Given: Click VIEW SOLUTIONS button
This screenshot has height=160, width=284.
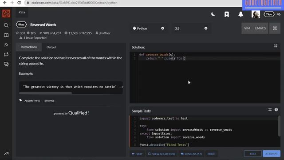Looking at the screenshot, I should [162, 154].
